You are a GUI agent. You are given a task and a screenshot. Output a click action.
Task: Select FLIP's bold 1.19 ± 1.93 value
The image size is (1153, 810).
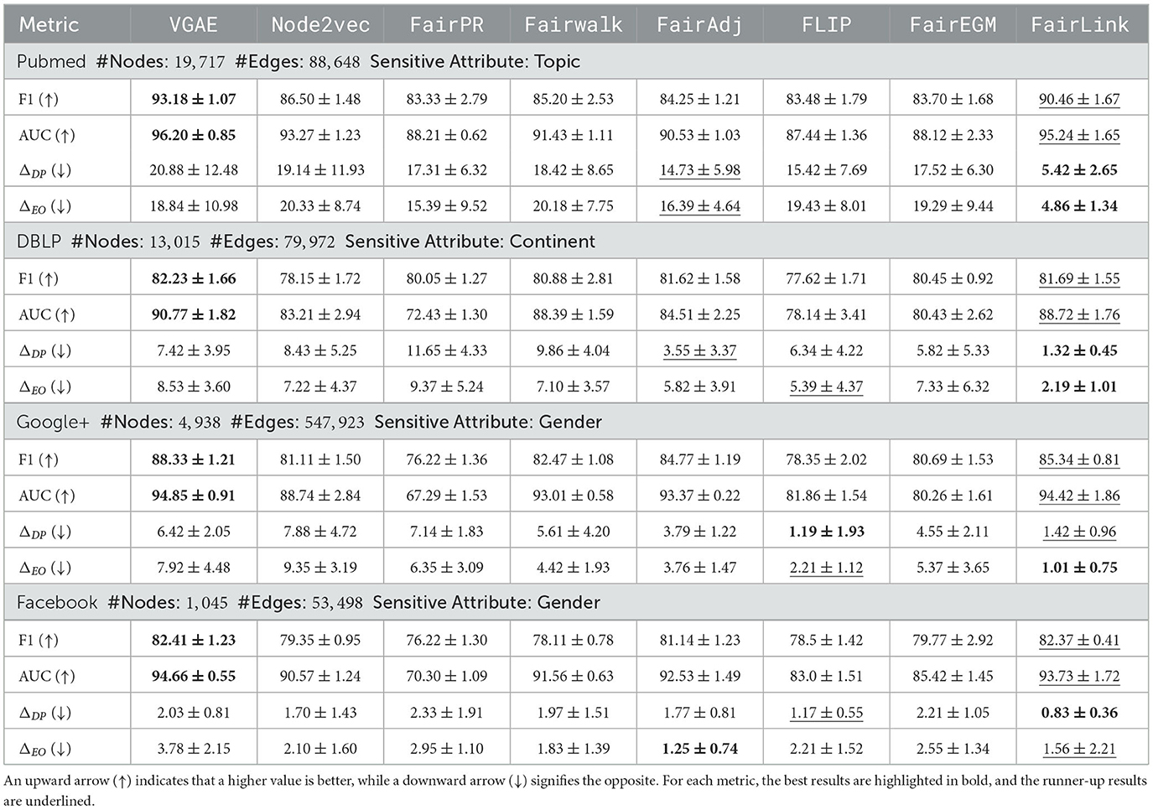coord(826,532)
